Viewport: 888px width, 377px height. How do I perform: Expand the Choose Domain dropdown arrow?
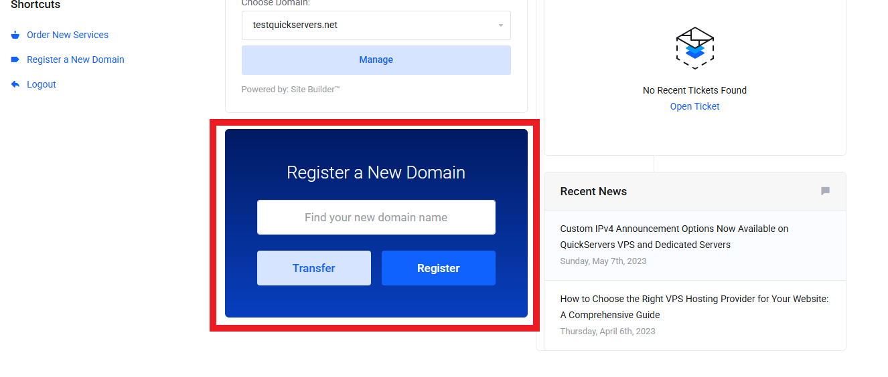coord(500,25)
